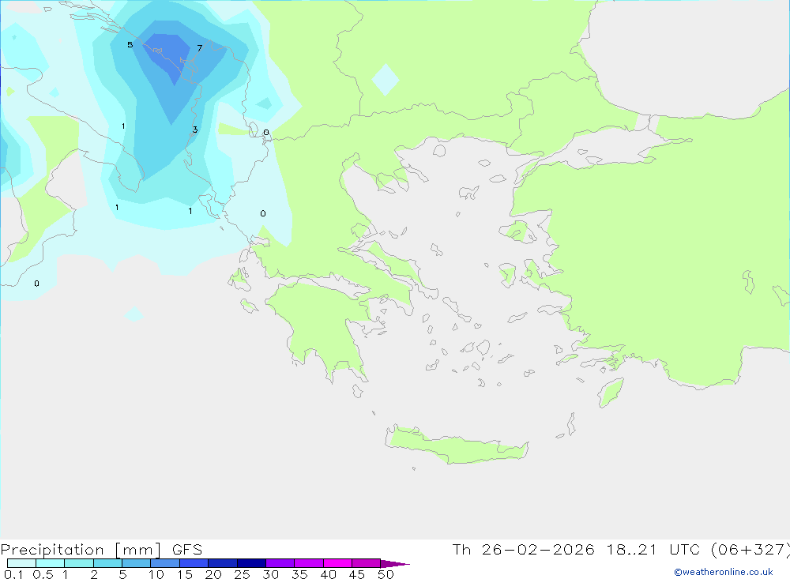Click the map value '7'
Image resolution: width=790 pixels, height=579 pixels.
(200, 48)
